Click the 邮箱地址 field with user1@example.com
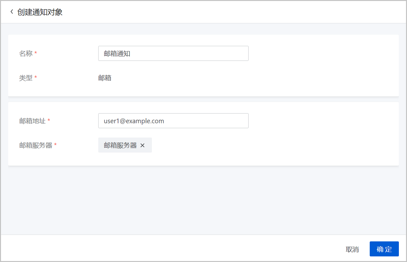 (x=173, y=121)
